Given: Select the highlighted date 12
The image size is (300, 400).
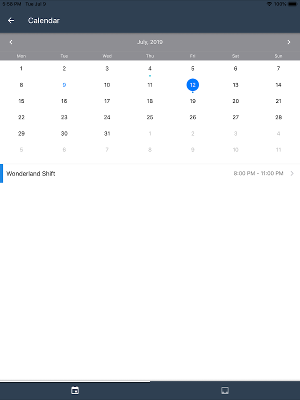Looking at the screenshot, I should 192,85.
